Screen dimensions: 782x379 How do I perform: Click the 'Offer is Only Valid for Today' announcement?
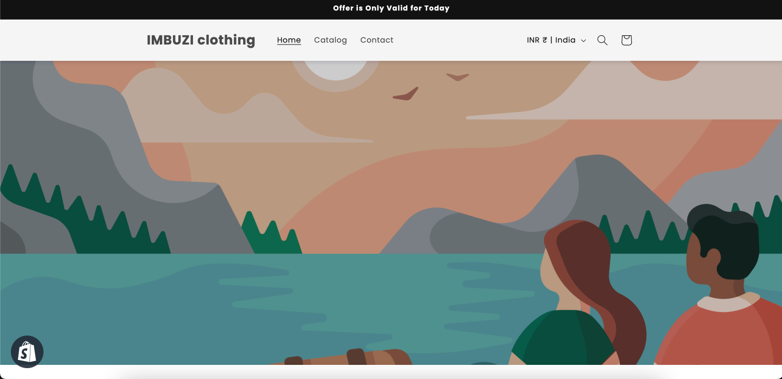pos(391,8)
